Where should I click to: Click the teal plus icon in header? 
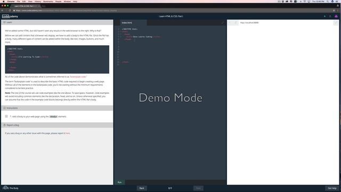pyautogui.click(x=324, y=17)
